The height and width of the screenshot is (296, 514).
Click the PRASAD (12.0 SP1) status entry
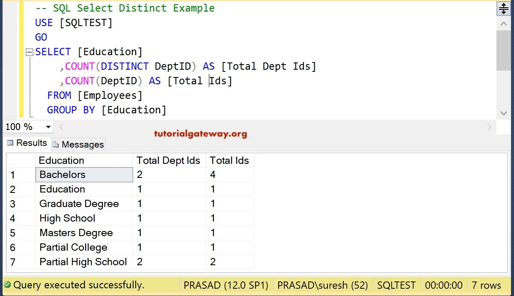(226, 285)
